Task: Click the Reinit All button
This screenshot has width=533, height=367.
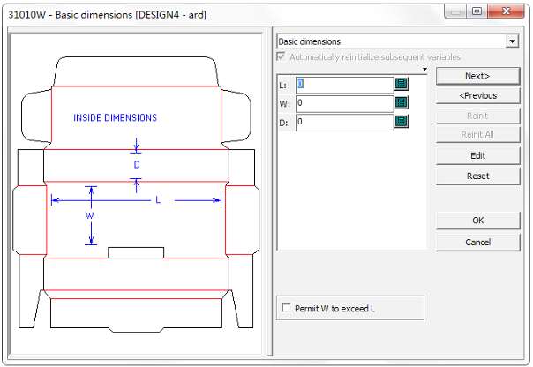Action: tap(477, 135)
